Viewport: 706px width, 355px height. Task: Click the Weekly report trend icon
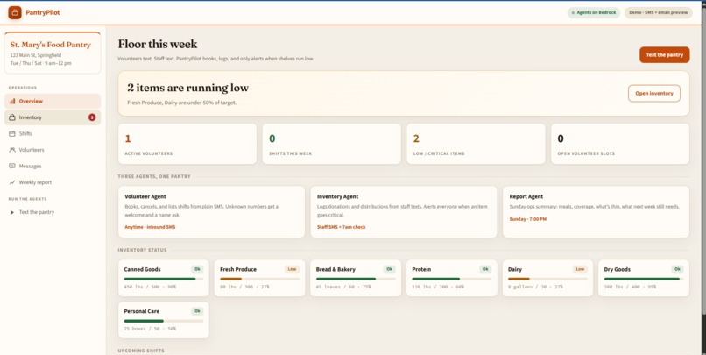click(12, 182)
